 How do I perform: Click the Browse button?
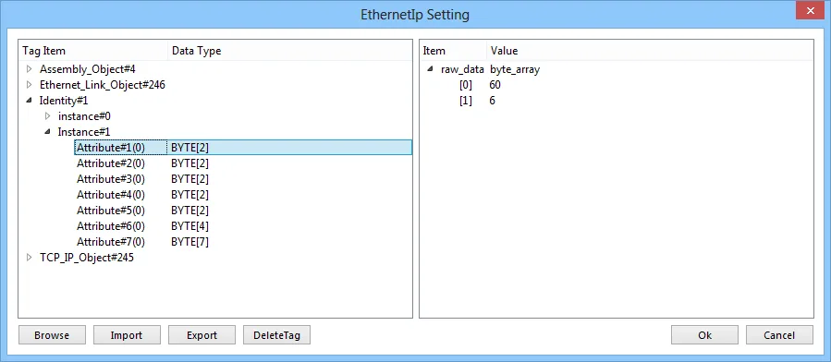52,335
